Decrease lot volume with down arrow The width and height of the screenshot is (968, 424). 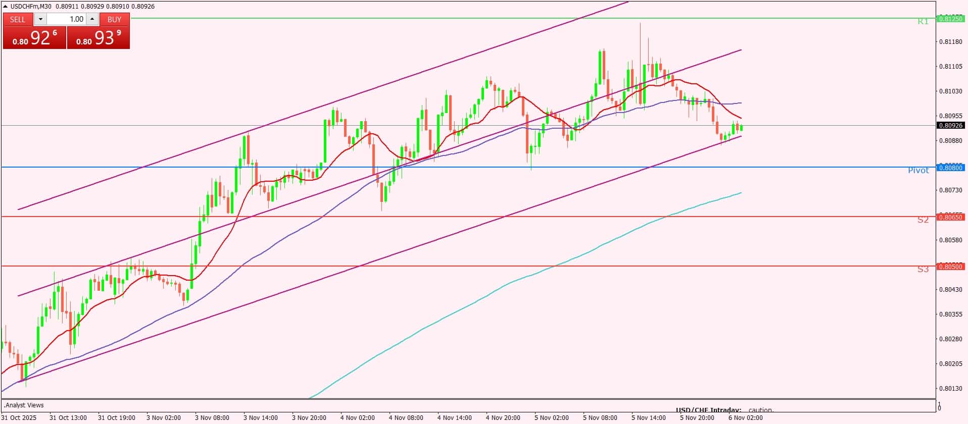40,19
